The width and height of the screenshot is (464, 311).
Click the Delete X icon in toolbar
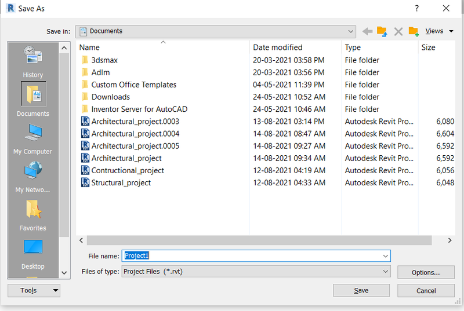pos(398,31)
